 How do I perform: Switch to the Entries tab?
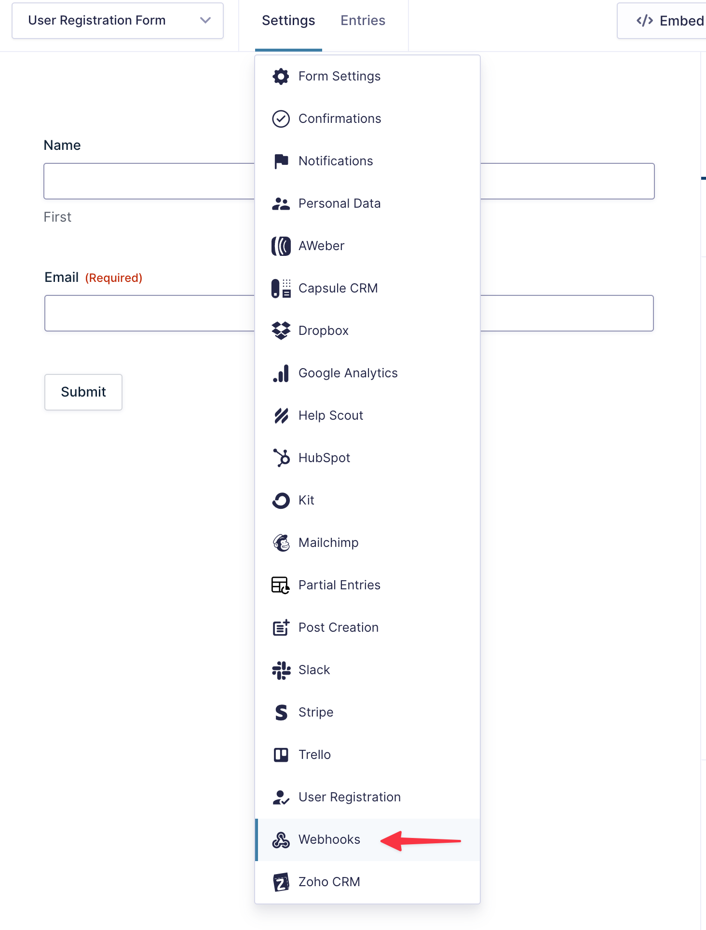[363, 21]
